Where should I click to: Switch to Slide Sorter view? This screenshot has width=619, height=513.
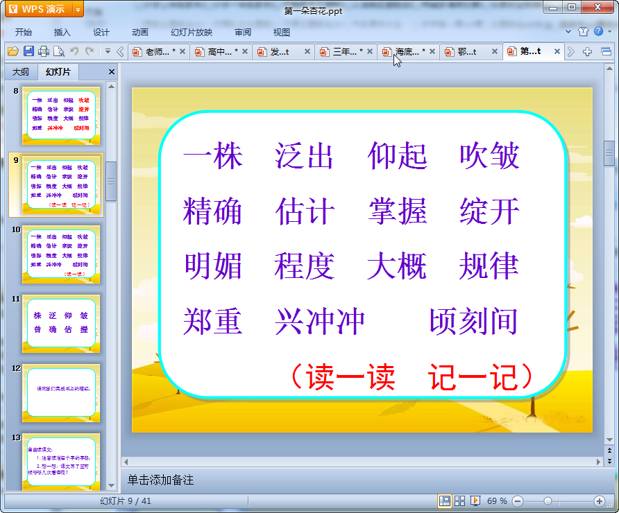pyautogui.click(x=459, y=501)
